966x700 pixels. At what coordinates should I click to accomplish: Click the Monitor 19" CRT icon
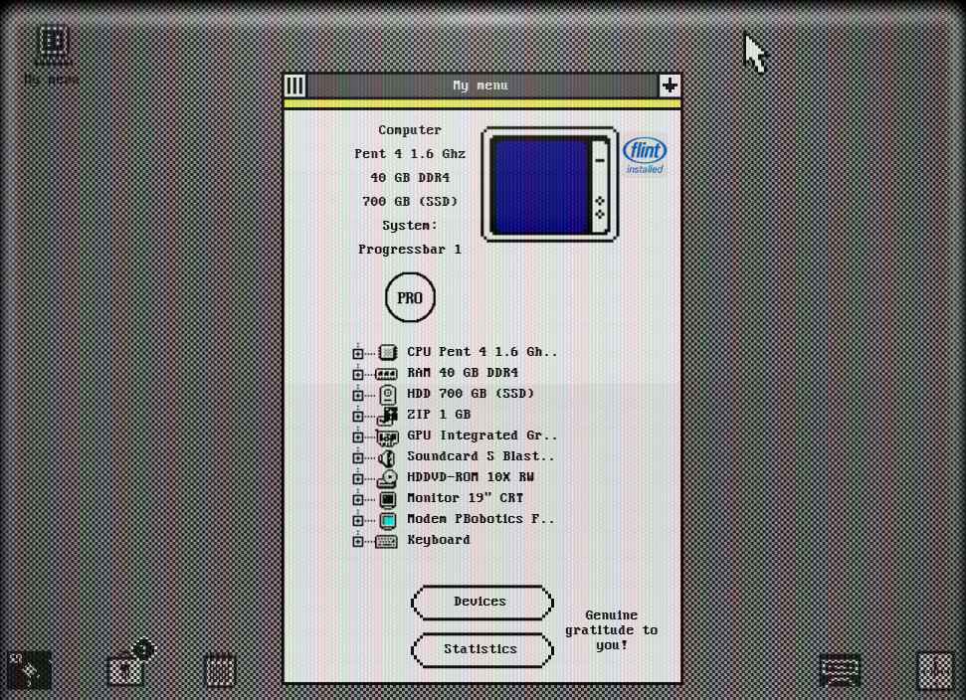coord(387,498)
